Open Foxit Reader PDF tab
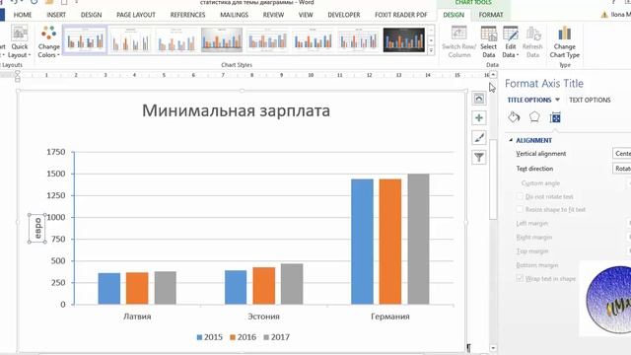 point(401,15)
